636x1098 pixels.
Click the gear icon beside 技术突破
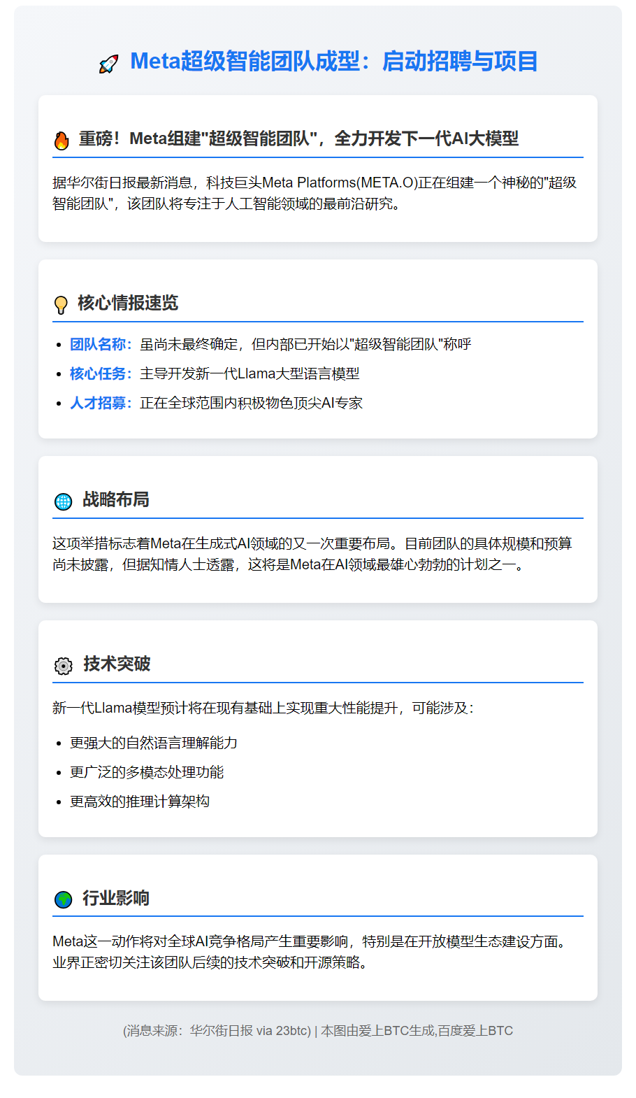63,666
